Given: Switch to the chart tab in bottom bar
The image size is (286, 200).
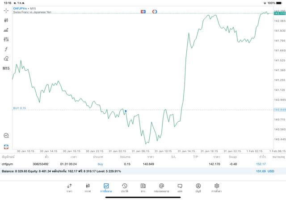Looking at the screenshot, I should [x=88, y=188].
